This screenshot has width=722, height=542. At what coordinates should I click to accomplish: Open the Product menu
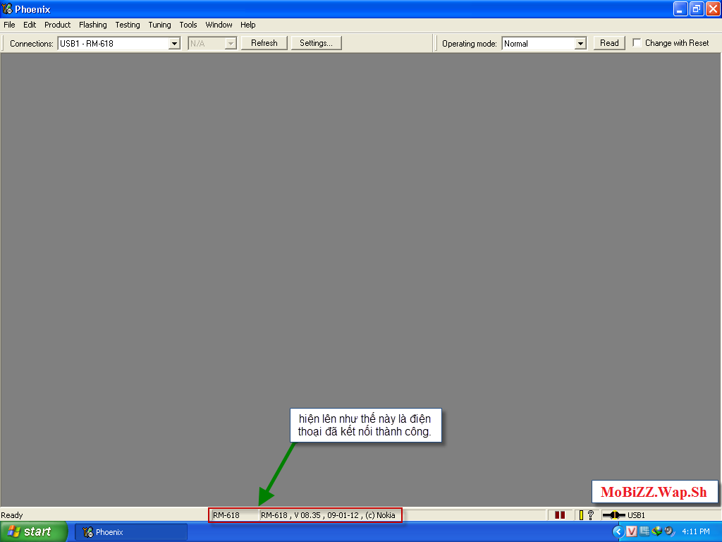tap(57, 25)
